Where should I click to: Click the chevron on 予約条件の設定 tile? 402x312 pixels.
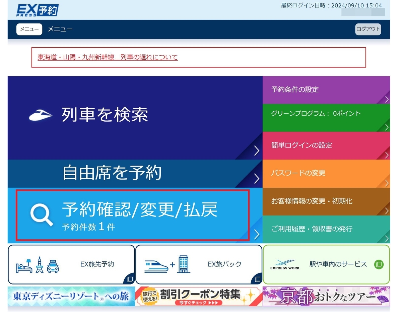387,99
